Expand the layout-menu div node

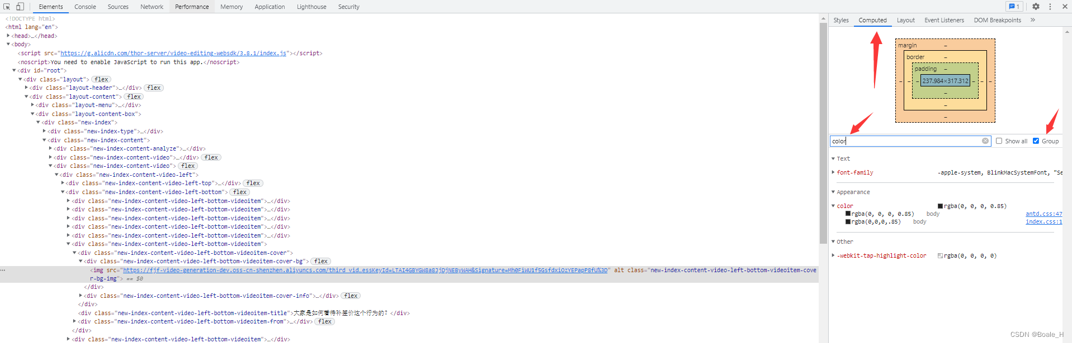click(x=32, y=105)
